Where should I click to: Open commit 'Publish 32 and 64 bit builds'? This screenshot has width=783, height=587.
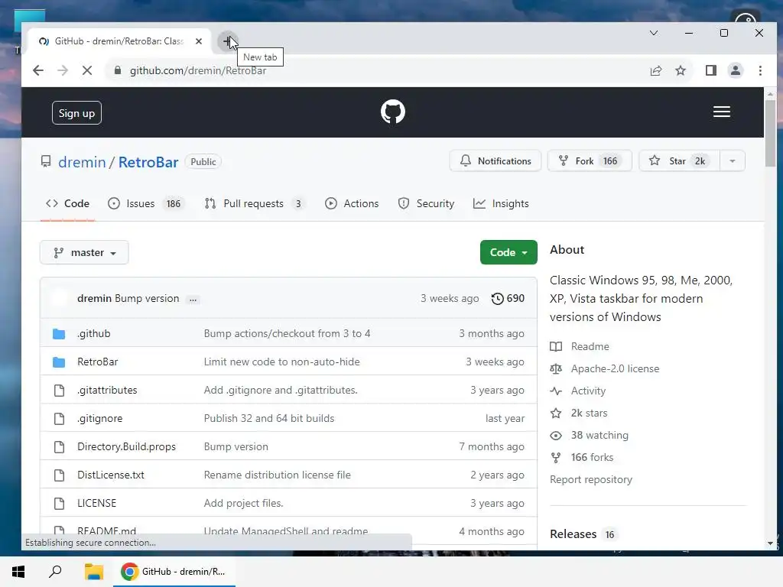(x=269, y=418)
